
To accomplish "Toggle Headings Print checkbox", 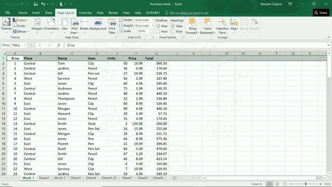I will tap(173, 31).
